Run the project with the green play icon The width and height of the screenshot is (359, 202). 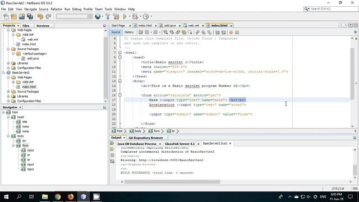point(125,16)
